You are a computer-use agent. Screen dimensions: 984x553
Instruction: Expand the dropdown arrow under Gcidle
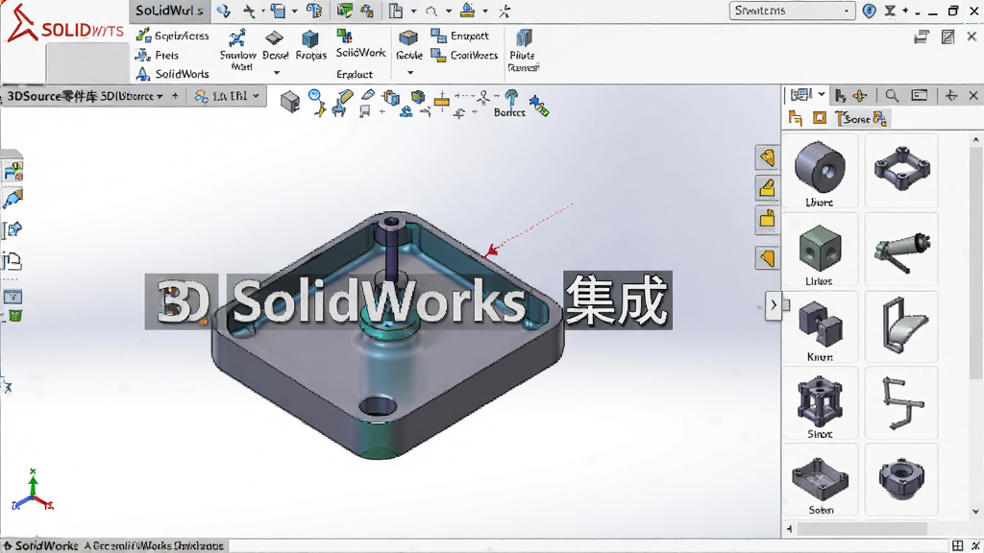(x=410, y=73)
